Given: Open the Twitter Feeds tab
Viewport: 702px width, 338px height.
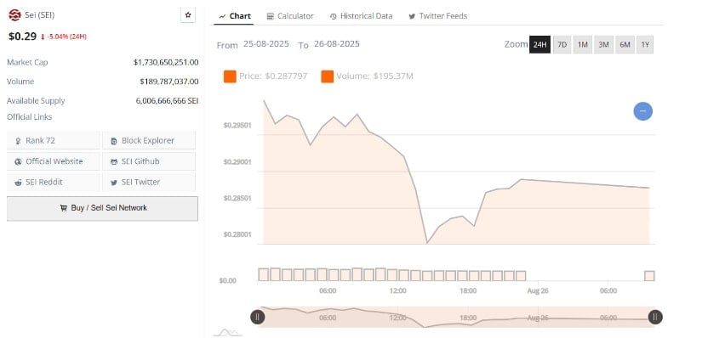Looking at the screenshot, I should (438, 16).
